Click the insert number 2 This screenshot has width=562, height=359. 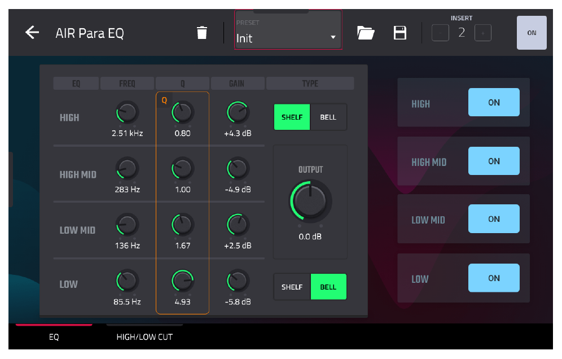pyautogui.click(x=462, y=33)
